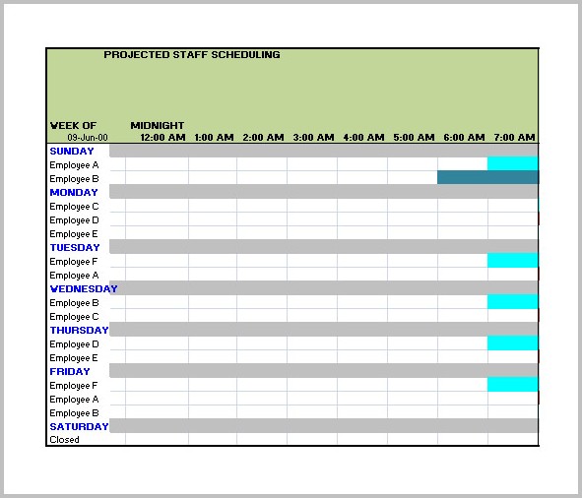Select the Closed entry under SATURDAY
Viewport: 582px width, 498px height.
point(65,440)
